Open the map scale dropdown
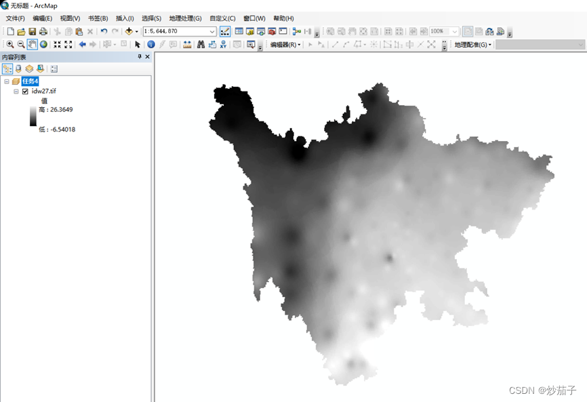The width and height of the screenshot is (587, 402). [x=212, y=31]
